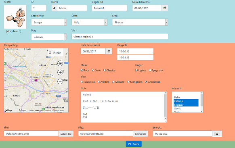Click the Salva save button
Screen dimensions: 235x148
coord(134,144)
